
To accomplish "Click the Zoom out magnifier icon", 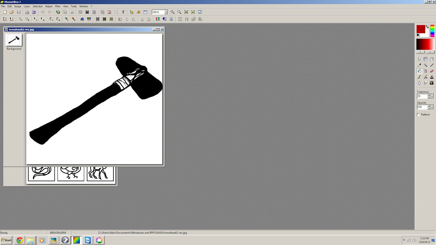I will tap(179, 12).
